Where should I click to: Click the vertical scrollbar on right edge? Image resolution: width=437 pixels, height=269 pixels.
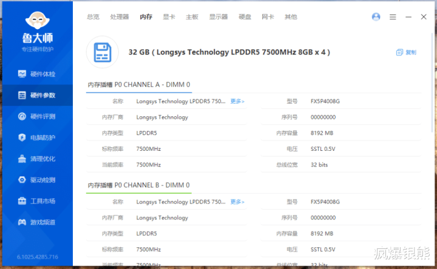tap(433, 84)
